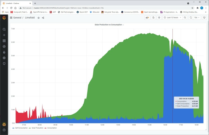Click the panel resize handle corner
Screen dimensions: 209x135
coord(206,130)
